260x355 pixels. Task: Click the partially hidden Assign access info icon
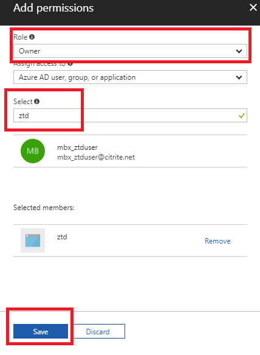70,64
